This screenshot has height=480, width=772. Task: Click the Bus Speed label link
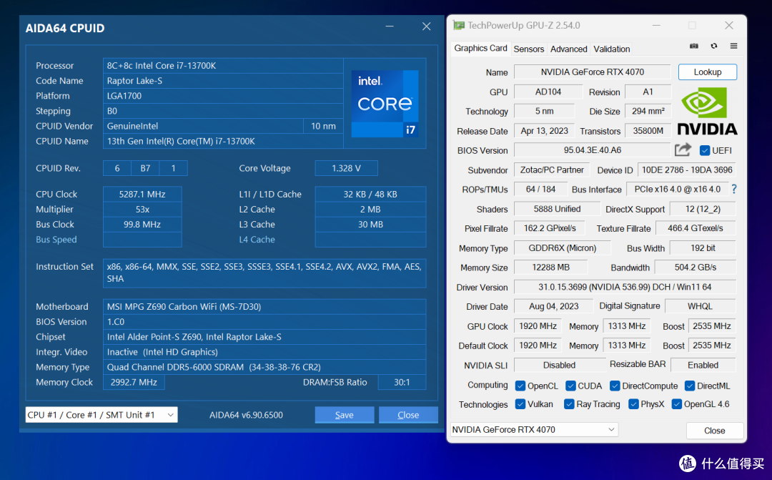[56, 240]
